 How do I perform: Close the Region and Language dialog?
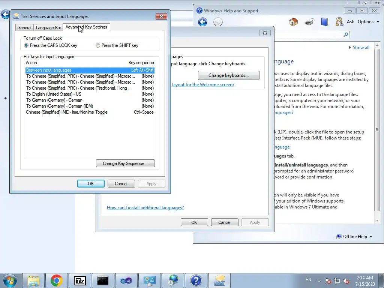[265, 33]
